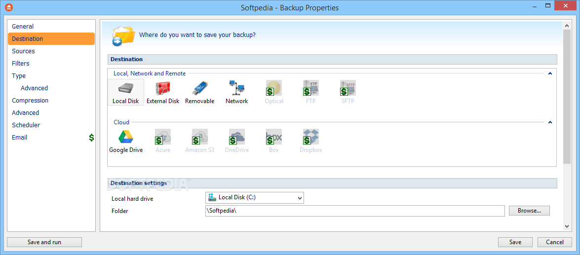The height and width of the screenshot is (255, 580).
Task: Select the Dropbox destination icon
Action: (310, 141)
